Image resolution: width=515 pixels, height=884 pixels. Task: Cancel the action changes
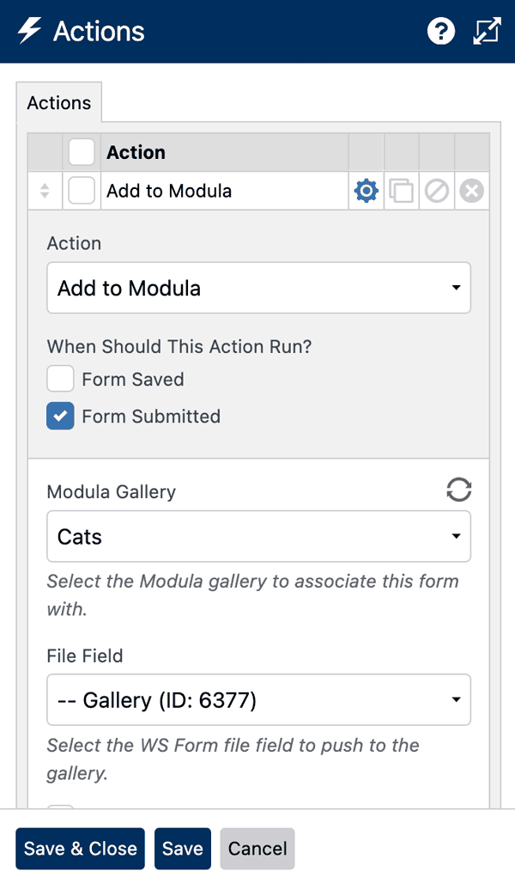tap(257, 849)
